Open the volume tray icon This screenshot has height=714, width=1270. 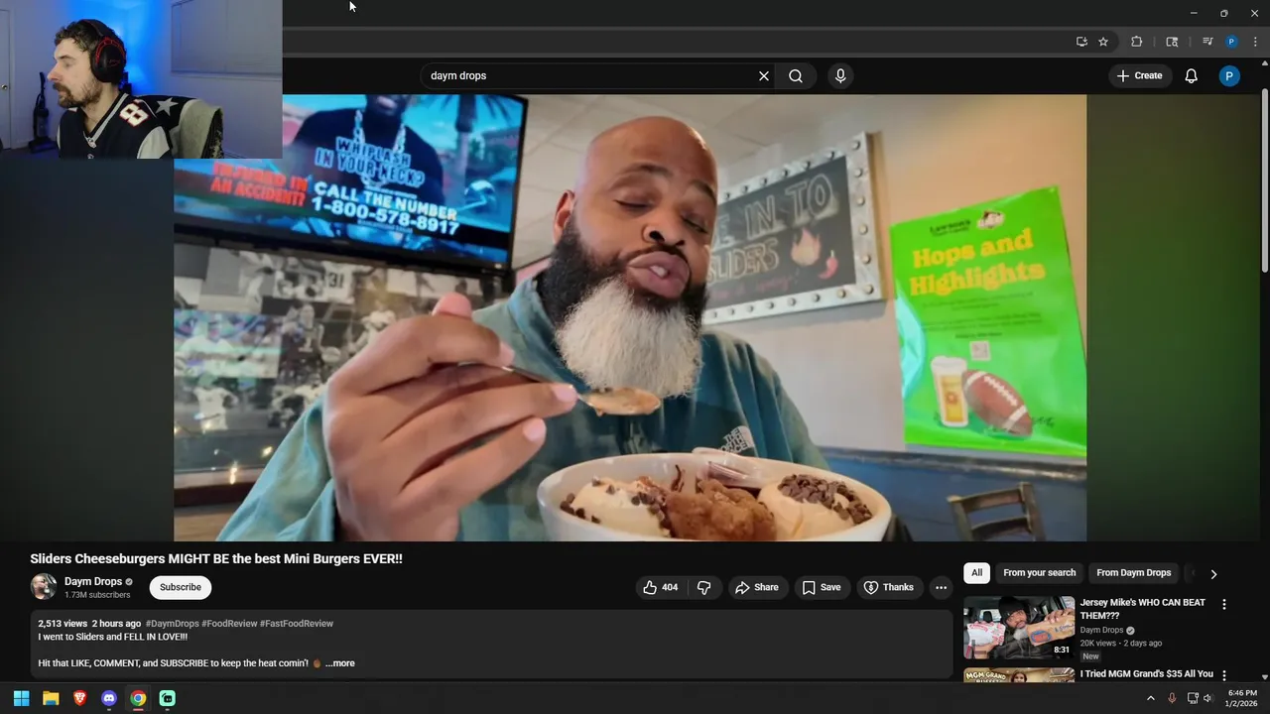[1207, 698]
